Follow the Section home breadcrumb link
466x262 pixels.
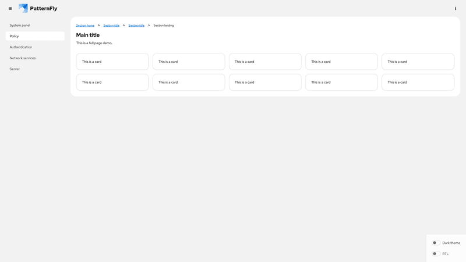85,26
